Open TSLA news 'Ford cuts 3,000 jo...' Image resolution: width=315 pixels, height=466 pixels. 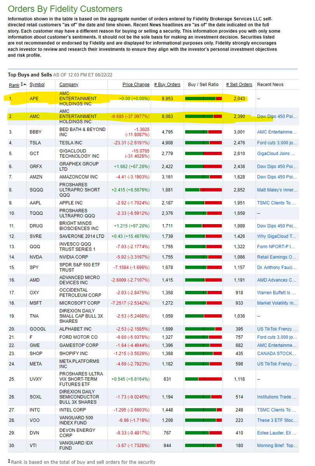[277, 143]
